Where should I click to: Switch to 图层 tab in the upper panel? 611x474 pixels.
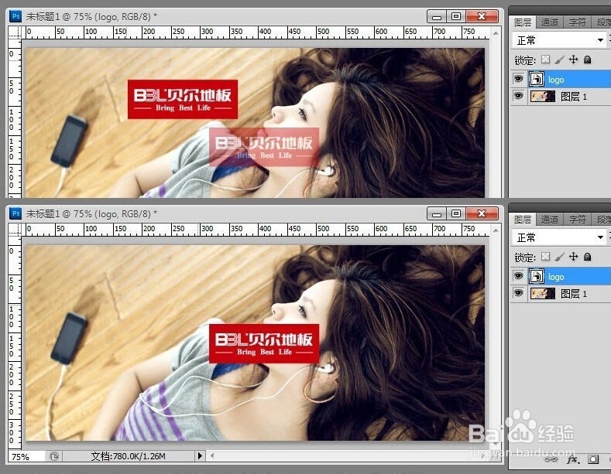coord(522,22)
